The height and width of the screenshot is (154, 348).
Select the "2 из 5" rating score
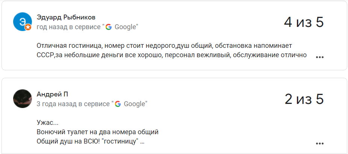click(x=304, y=99)
